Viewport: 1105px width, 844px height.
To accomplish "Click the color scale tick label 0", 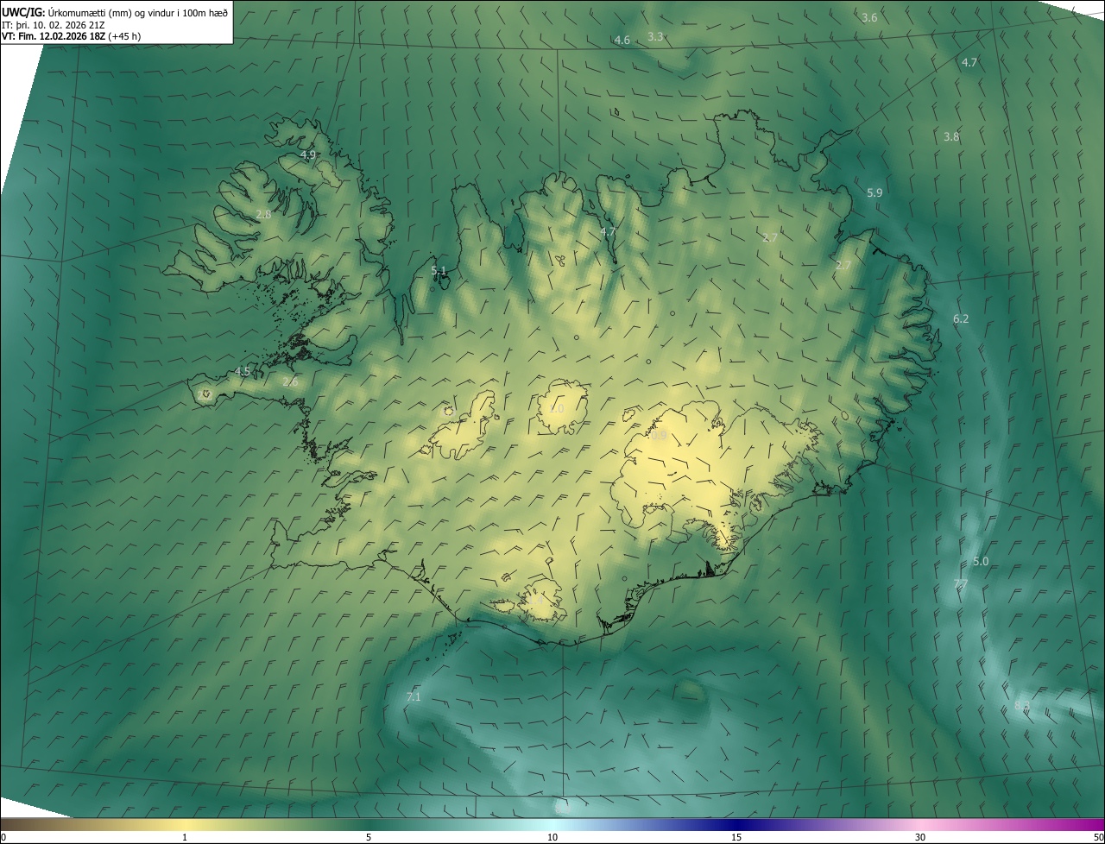I will click(x=3, y=837).
